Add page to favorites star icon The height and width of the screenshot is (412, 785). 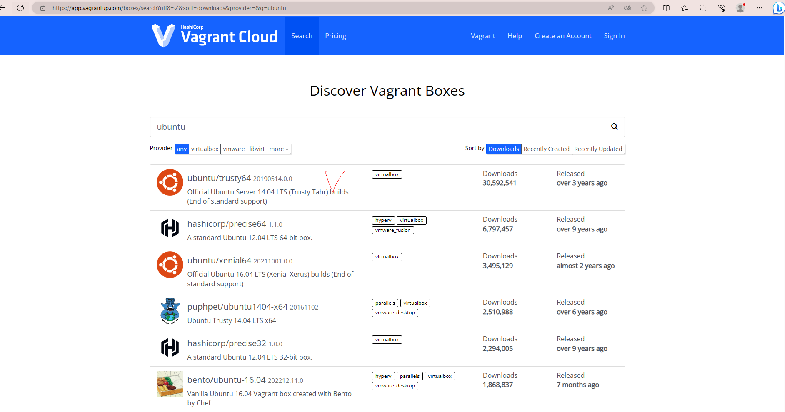point(644,8)
